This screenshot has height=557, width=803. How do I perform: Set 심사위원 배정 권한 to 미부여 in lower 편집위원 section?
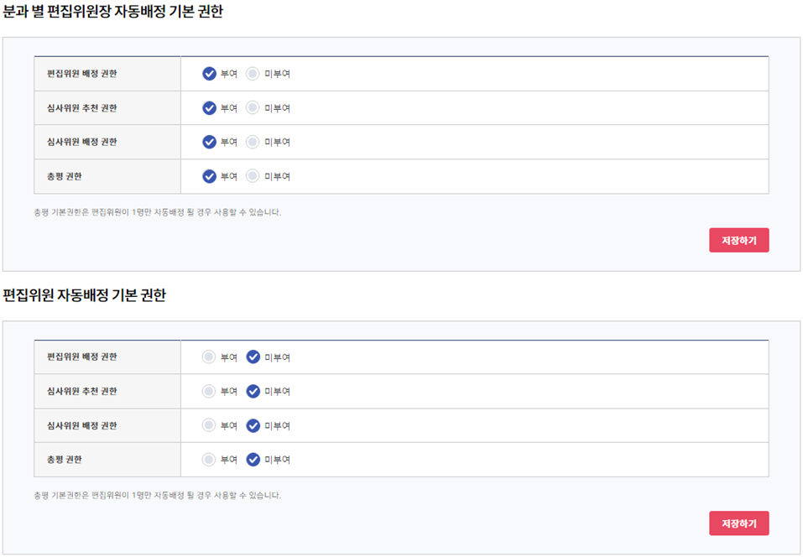[x=253, y=425]
